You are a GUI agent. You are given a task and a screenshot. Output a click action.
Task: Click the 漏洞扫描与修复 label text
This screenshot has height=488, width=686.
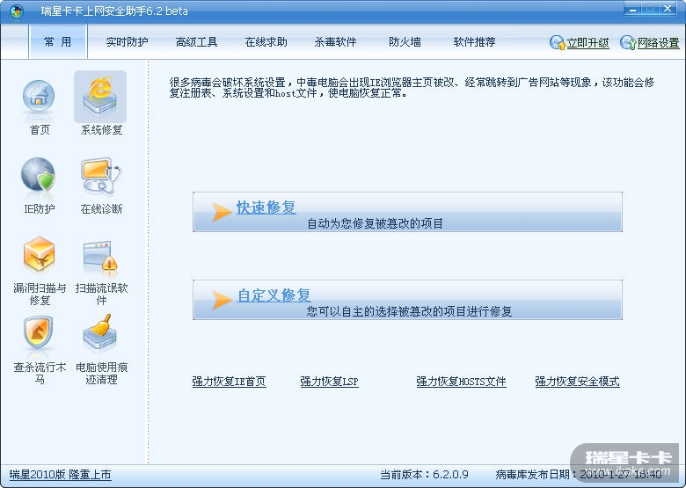click(40, 294)
